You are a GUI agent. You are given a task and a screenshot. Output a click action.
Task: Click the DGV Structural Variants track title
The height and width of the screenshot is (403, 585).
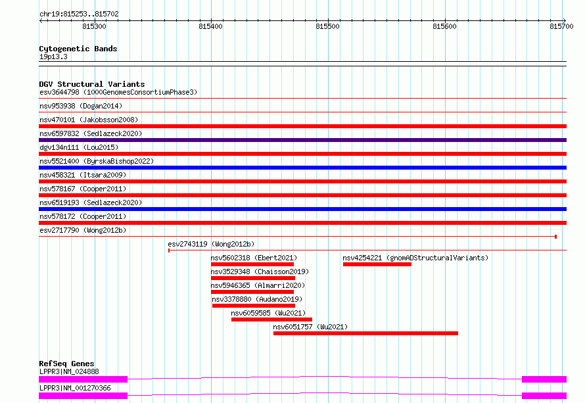(x=92, y=84)
